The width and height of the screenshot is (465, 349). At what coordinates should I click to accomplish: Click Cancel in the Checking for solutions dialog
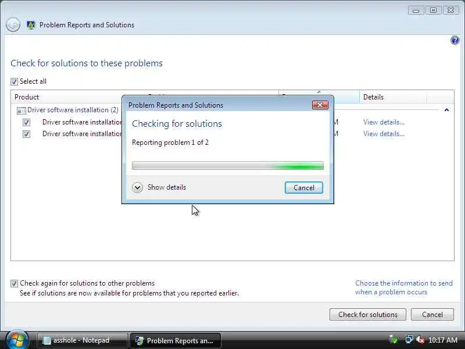pos(303,187)
